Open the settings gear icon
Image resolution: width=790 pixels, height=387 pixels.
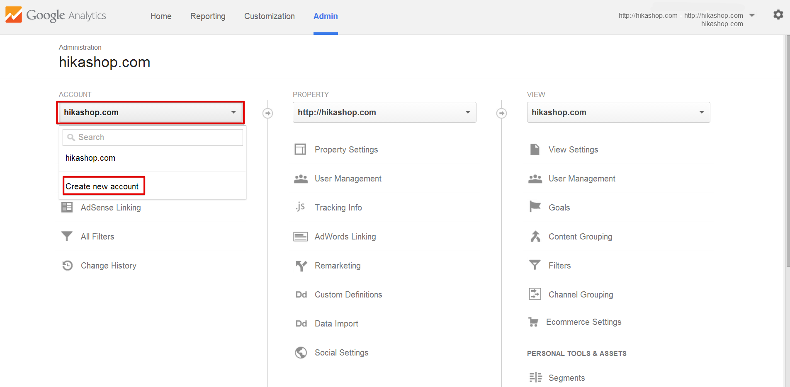click(778, 15)
